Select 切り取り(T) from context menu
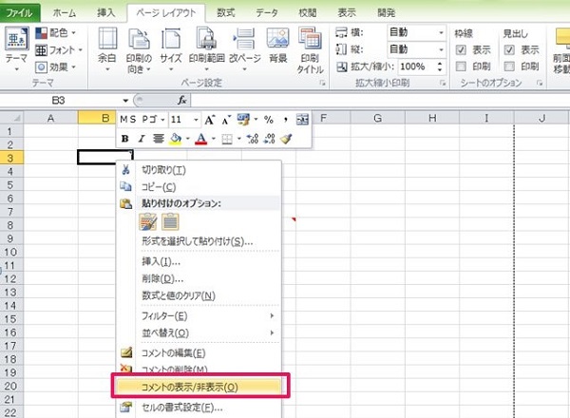Viewport: 570px width, 418px height. [x=199, y=170]
